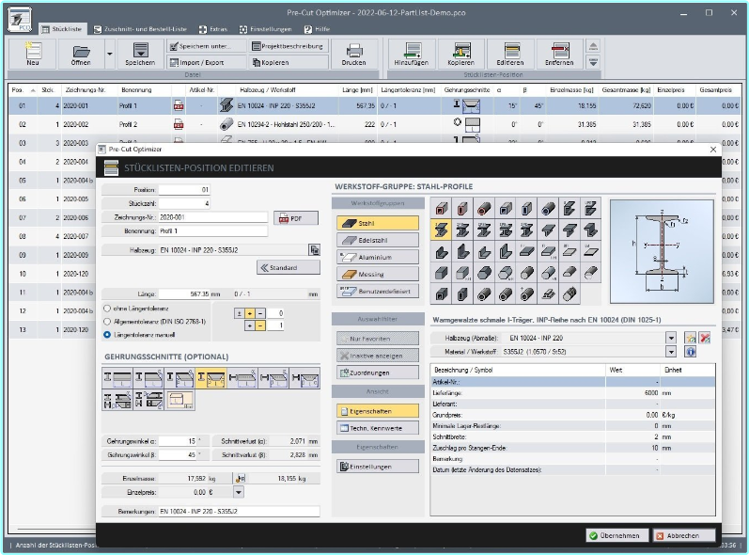Select the straight cut (no miter) icon
Screen dimensions: 749x555
[117, 378]
